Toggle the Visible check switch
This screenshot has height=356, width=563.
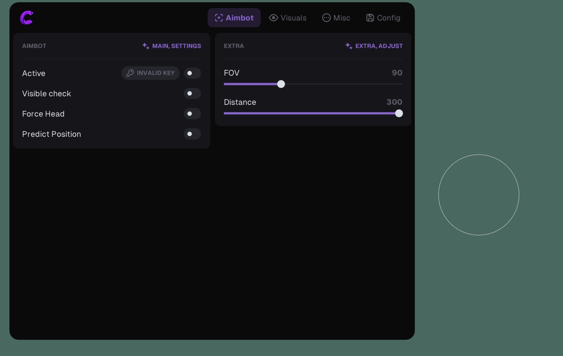[192, 93]
